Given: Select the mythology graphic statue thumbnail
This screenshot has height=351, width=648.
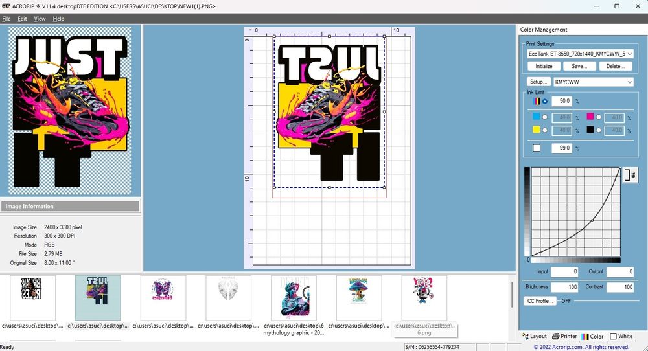Looking at the screenshot, I should [x=294, y=298].
